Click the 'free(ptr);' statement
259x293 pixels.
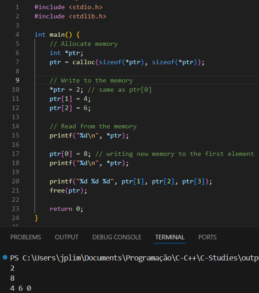pyautogui.click(x=68, y=190)
